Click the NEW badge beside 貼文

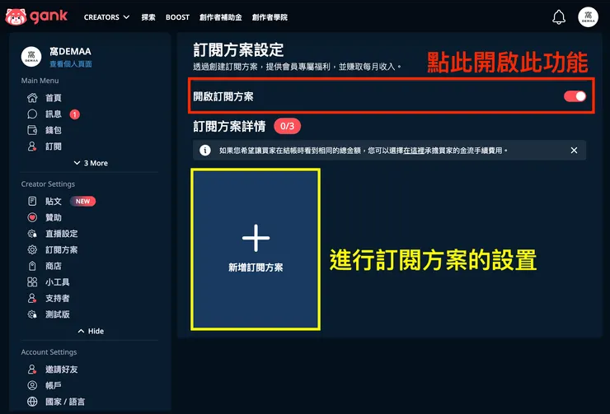[x=82, y=201]
